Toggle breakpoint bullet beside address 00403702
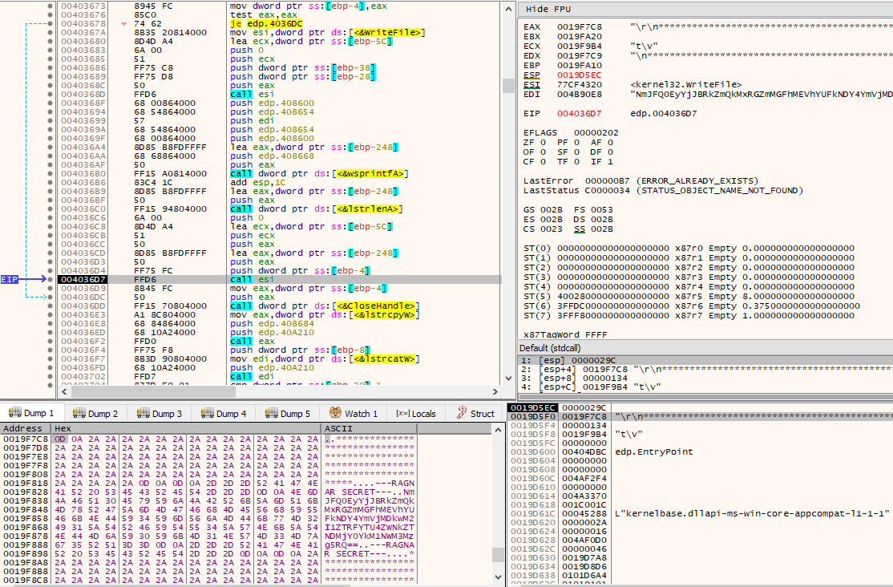 click(51, 377)
